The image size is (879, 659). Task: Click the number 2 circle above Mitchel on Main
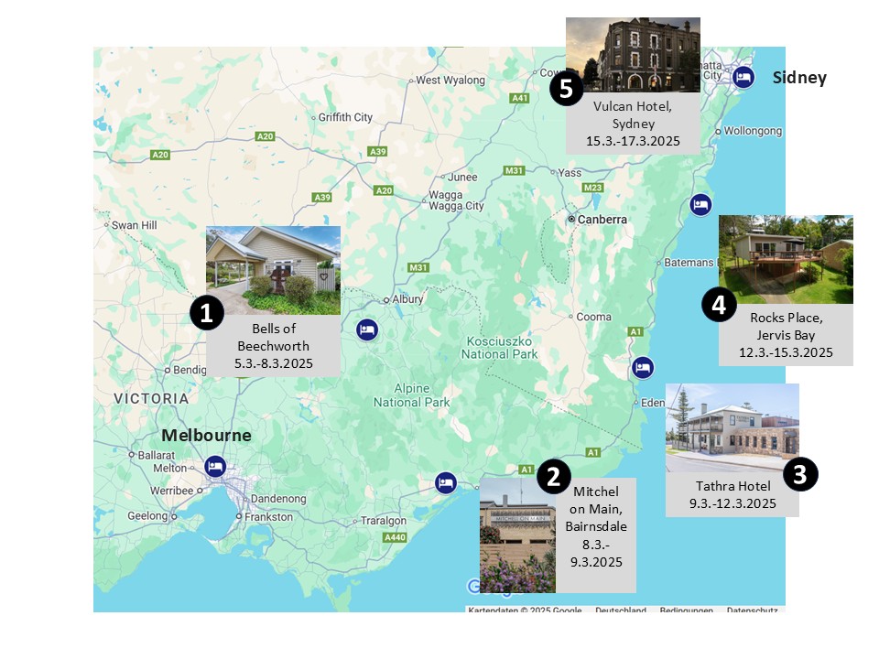coord(553,475)
